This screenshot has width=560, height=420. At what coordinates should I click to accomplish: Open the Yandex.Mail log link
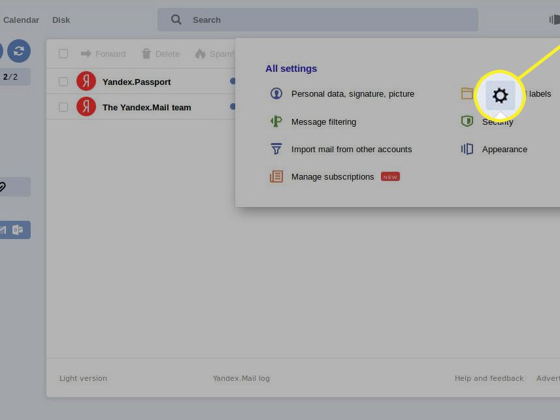coord(241,378)
